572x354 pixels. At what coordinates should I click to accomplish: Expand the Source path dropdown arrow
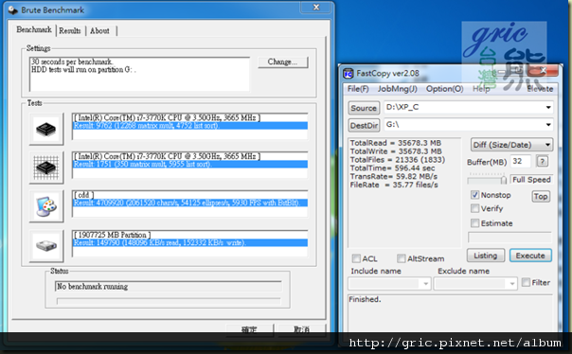[x=548, y=107]
